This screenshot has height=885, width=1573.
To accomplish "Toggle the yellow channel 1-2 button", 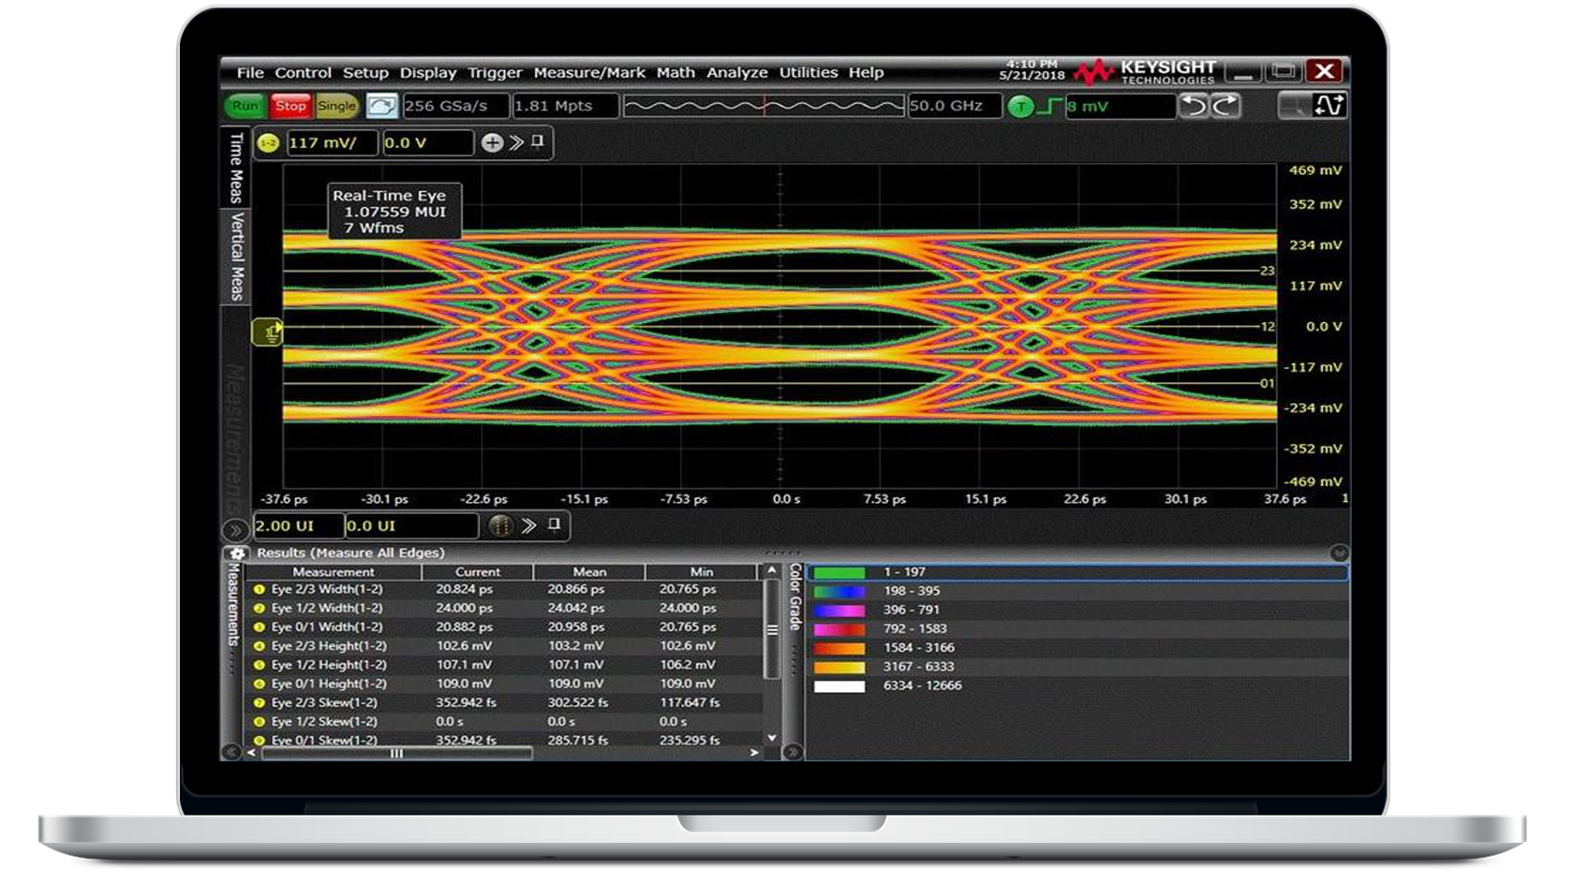I will pyautogui.click(x=269, y=142).
